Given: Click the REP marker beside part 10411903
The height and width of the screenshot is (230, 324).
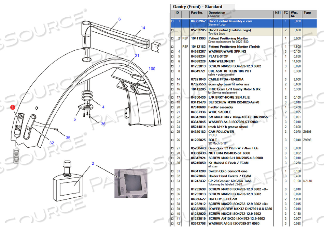Looking at the screenshot, I should click(185, 38).
